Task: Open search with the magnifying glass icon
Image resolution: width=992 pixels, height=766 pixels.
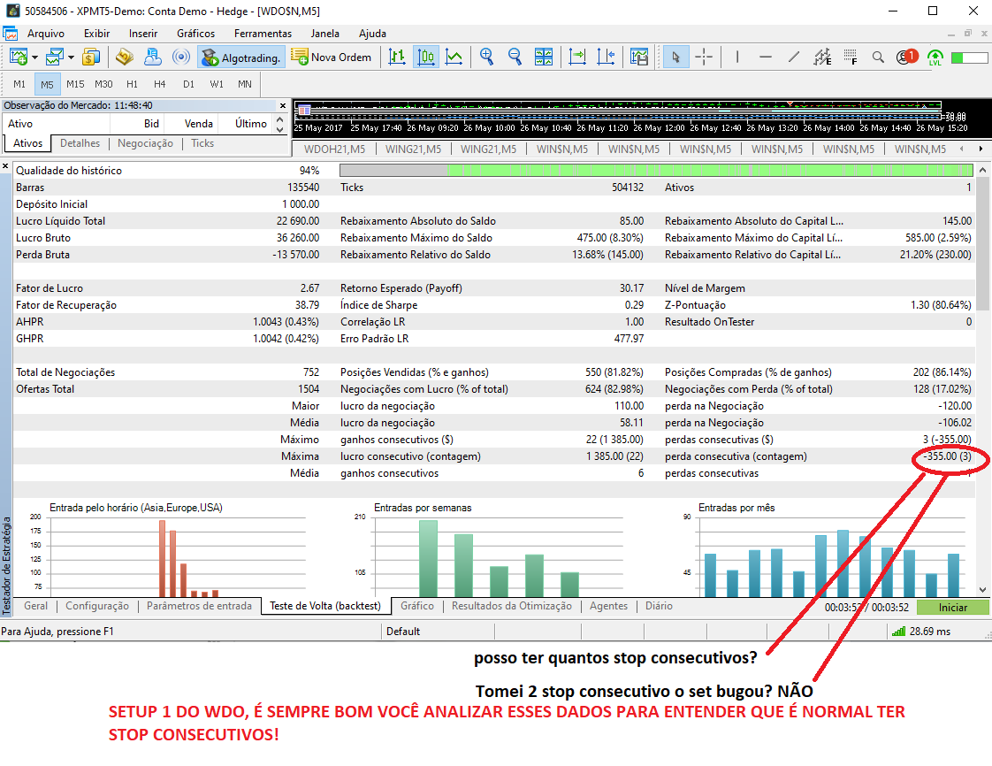Action: (x=878, y=57)
